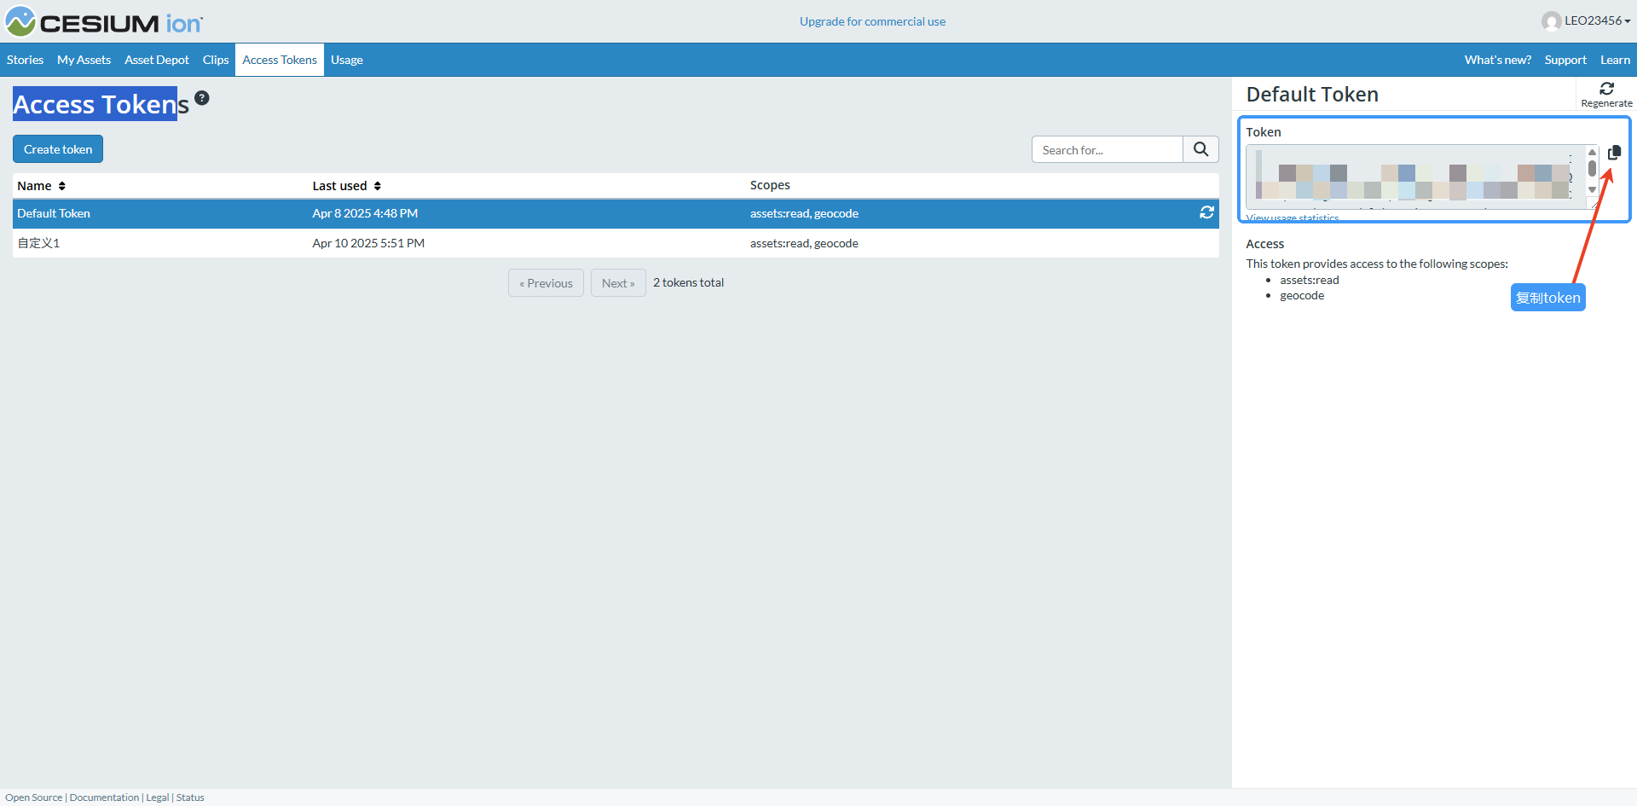Click the assets:read scope bullet in Access panel
Screen dimensions: 1637x806
1309,280
